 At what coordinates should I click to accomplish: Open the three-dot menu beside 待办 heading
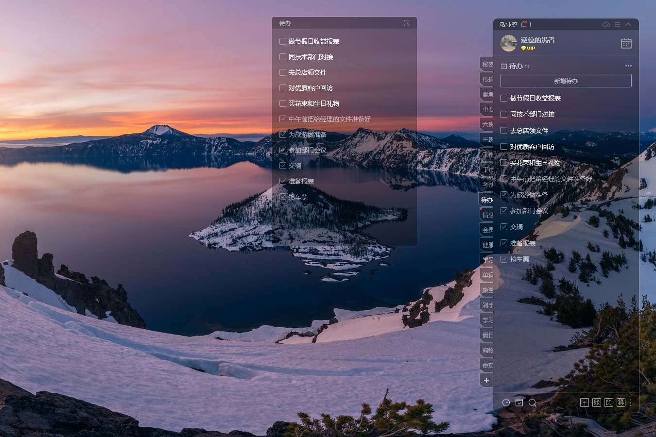tap(628, 66)
